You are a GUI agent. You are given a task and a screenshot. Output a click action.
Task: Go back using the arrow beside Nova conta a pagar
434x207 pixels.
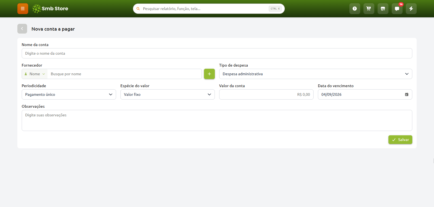coord(22,29)
